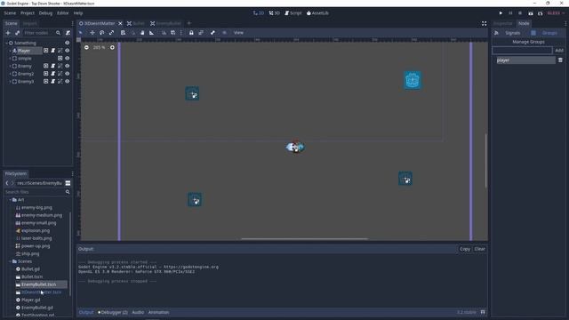Click the Add group button

[x=559, y=51]
